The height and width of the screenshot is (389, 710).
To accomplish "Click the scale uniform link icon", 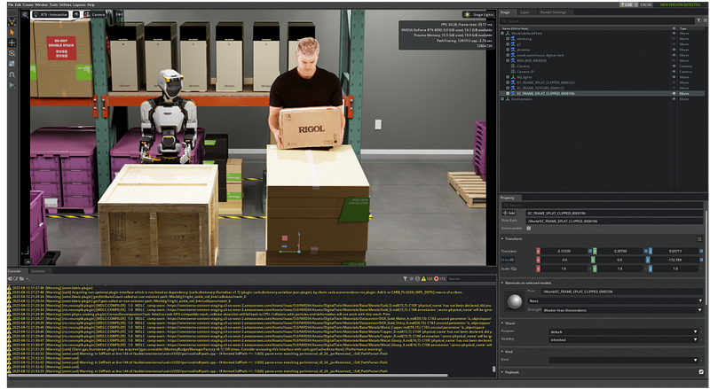I will [x=514, y=268].
